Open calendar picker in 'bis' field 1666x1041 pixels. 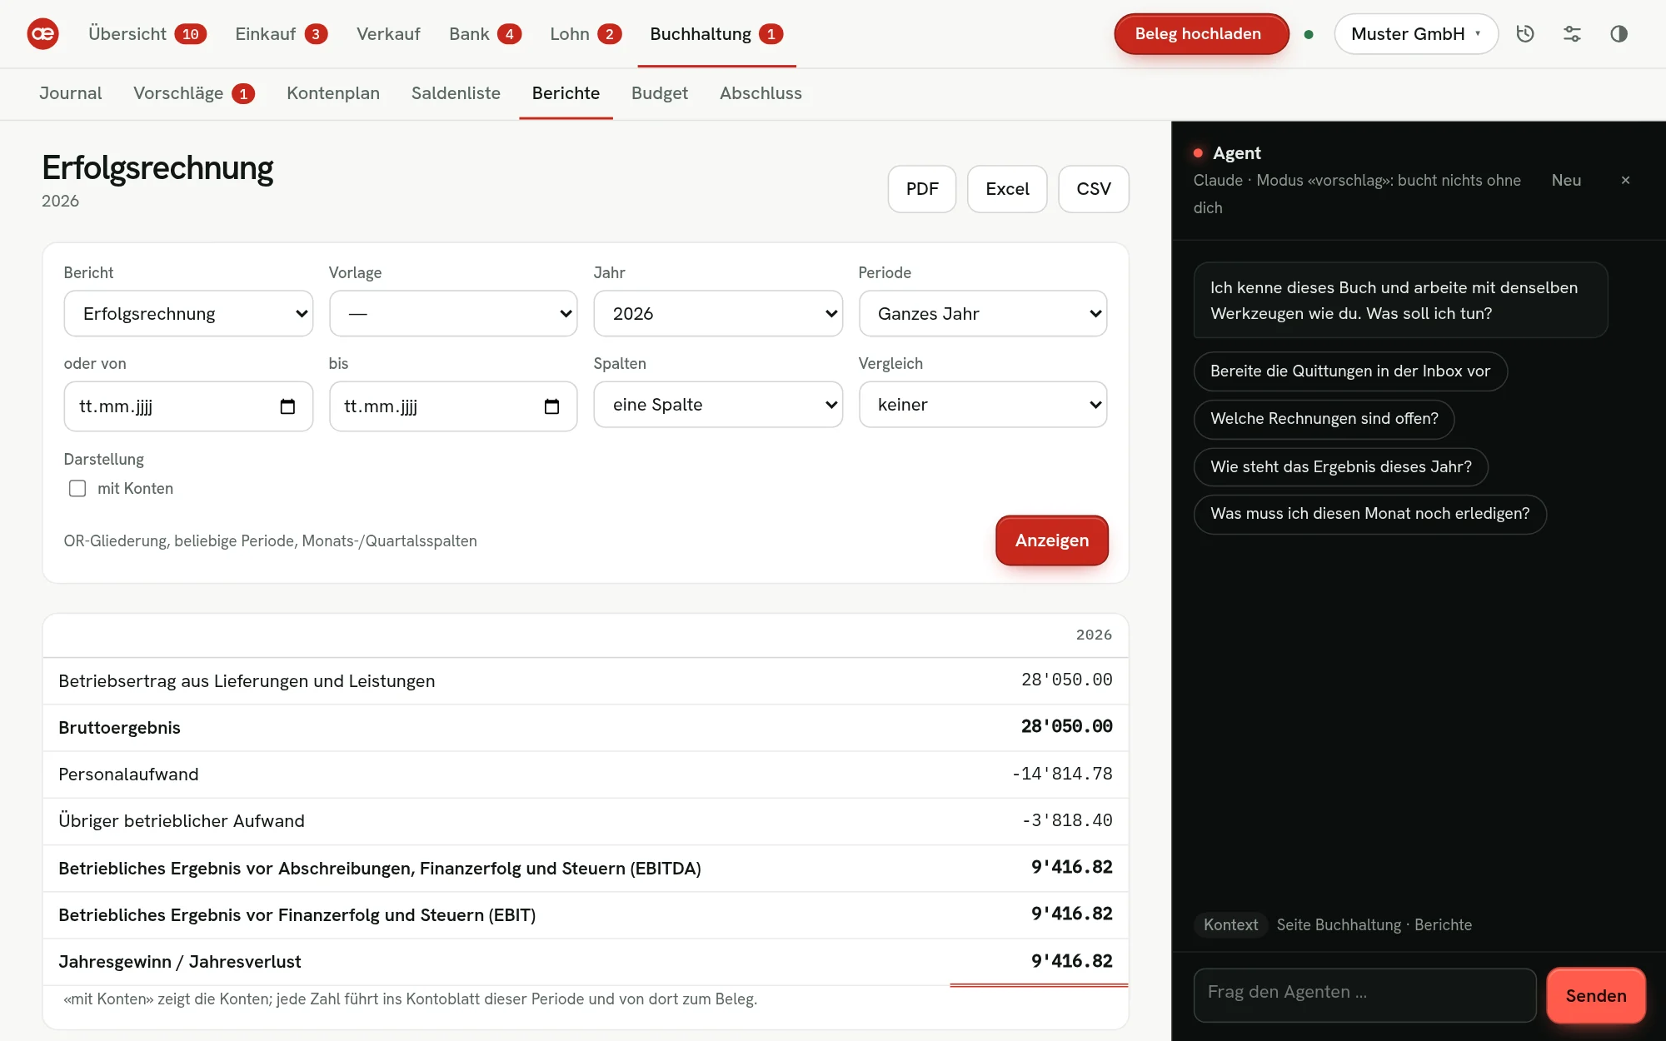coord(551,406)
